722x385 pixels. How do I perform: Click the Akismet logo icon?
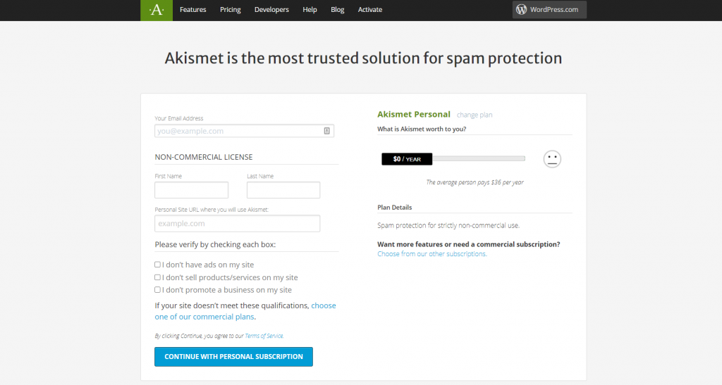point(157,10)
